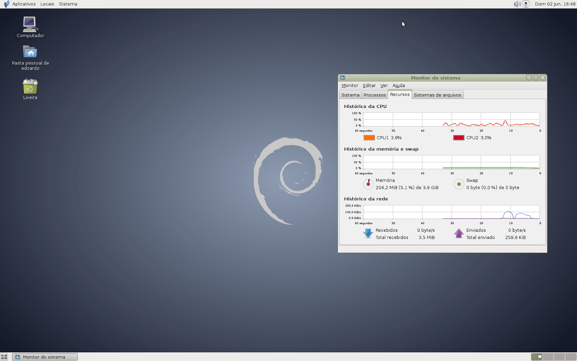Click the red CPU2 color swatch
The height and width of the screenshot is (361, 577).
coord(459,138)
